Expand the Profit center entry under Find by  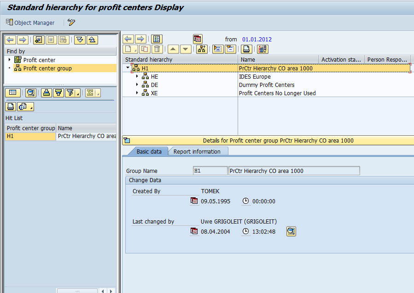(x=9, y=60)
